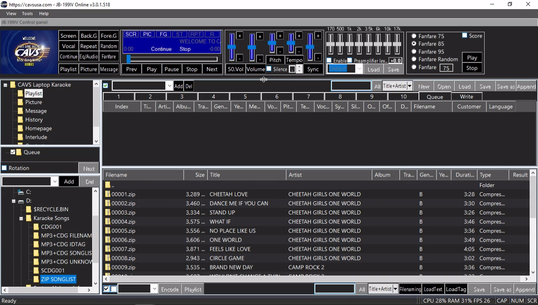Click the C: drive icon

click(21, 192)
